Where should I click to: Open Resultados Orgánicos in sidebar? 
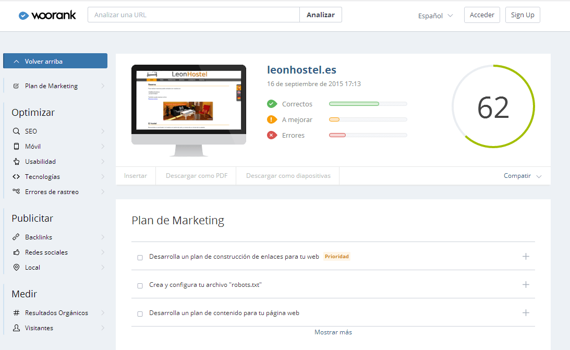coord(55,312)
